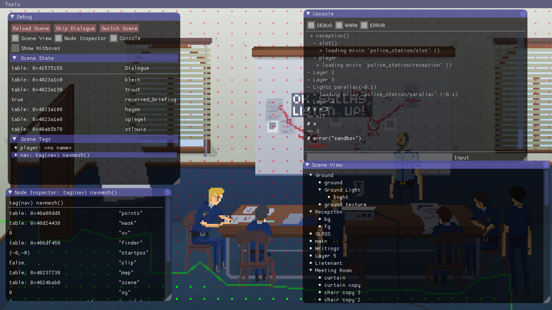Click the 'police_station/slot' mixin console line
This screenshot has height=310, width=552.
click(379, 50)
